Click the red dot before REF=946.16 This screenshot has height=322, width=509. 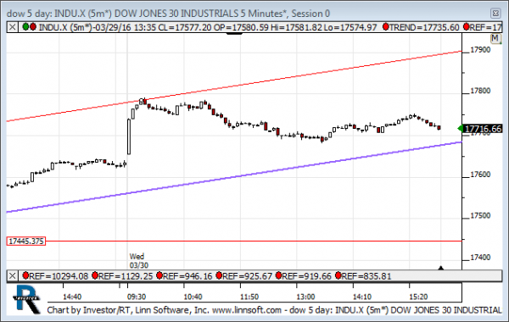pyautogui.click(x=159, y=276)
